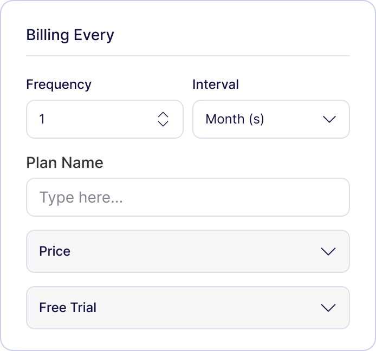Click the chevron icon beside Month (s)

(329, 119)
